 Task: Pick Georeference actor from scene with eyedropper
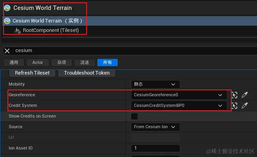244,95
